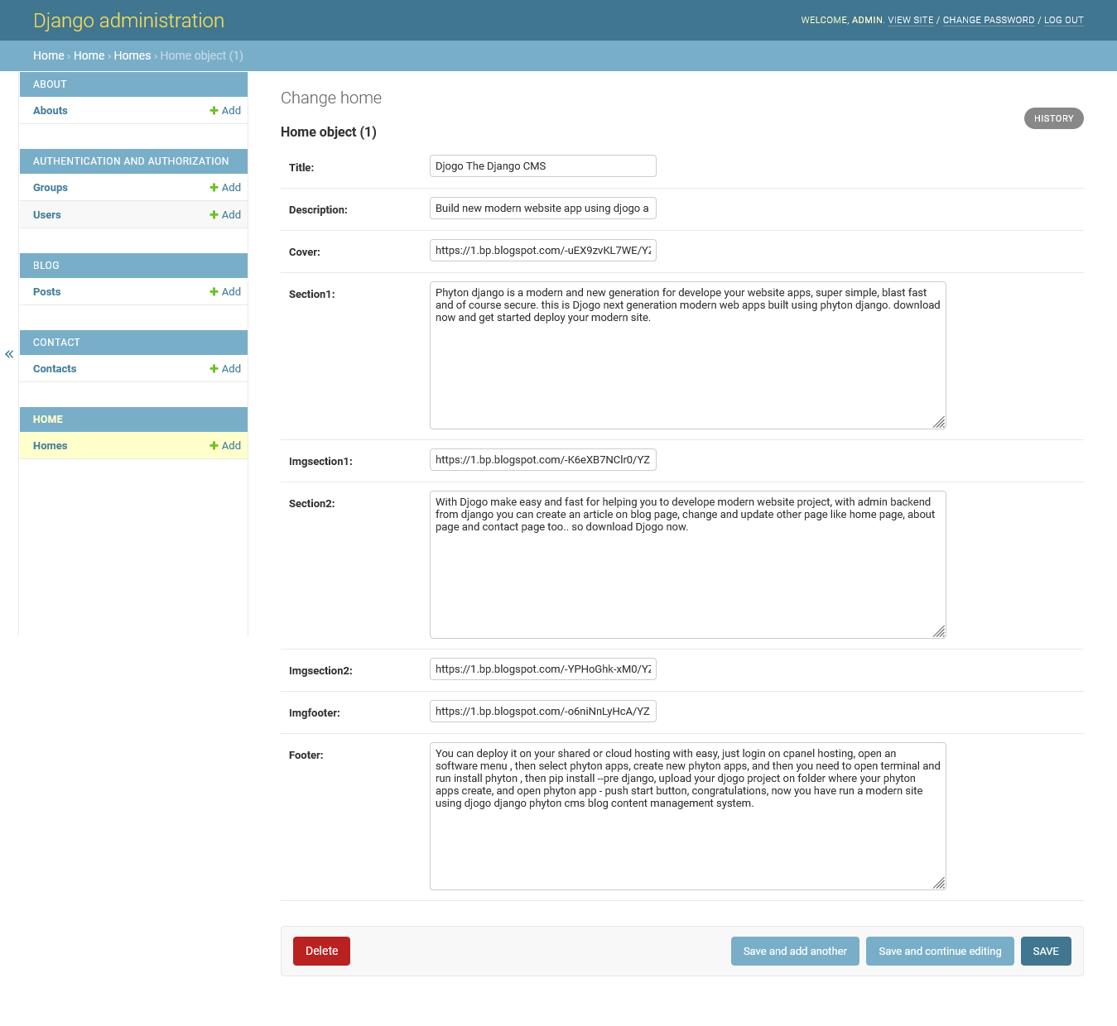Click the Title: field label

(301, 167)
